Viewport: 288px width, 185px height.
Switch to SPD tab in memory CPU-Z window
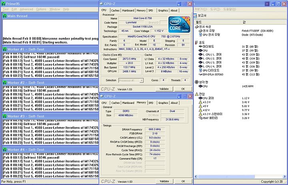coord(151,103)
